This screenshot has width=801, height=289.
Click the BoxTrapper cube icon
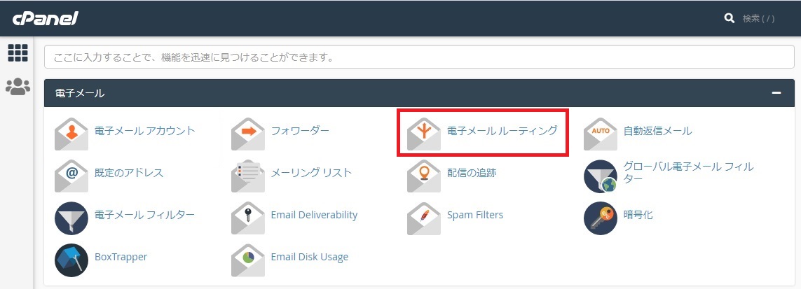tap(71, 260)
